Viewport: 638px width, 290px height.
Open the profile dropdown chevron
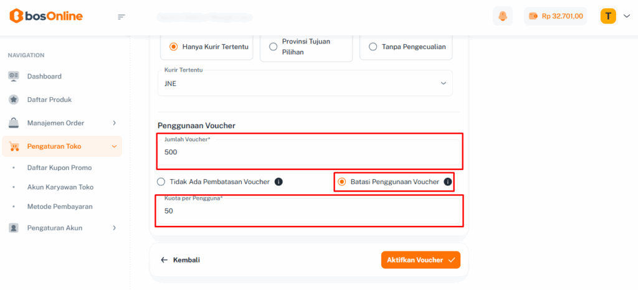point(627,16)
